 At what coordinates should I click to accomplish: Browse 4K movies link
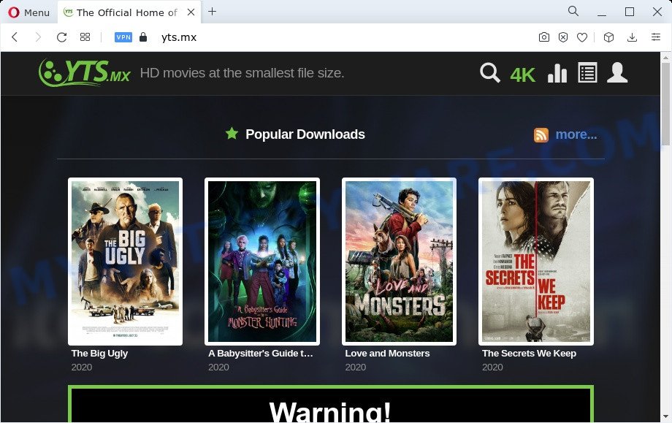[522, 75]
